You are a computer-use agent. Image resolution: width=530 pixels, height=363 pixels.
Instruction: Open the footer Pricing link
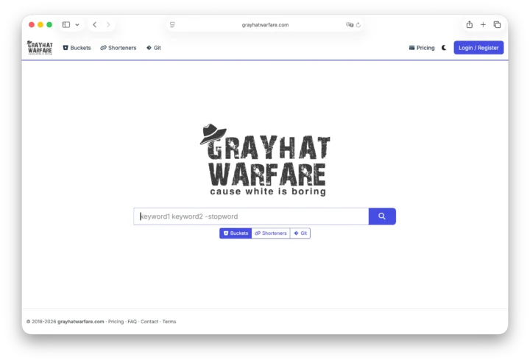pos(116,322)
